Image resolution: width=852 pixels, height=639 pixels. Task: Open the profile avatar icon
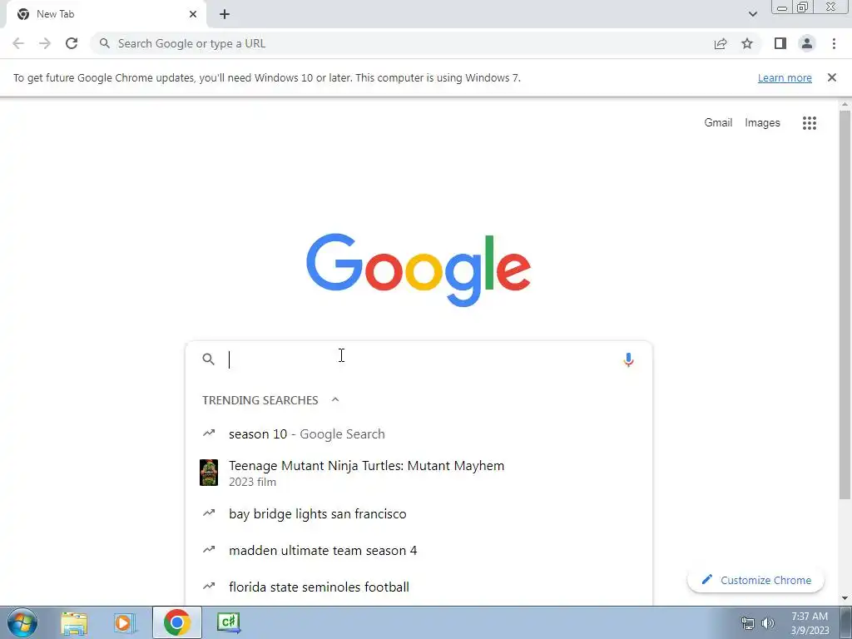pos(807,43)
